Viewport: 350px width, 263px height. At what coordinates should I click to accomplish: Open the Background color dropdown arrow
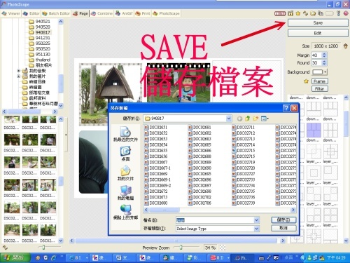point(325,72)
